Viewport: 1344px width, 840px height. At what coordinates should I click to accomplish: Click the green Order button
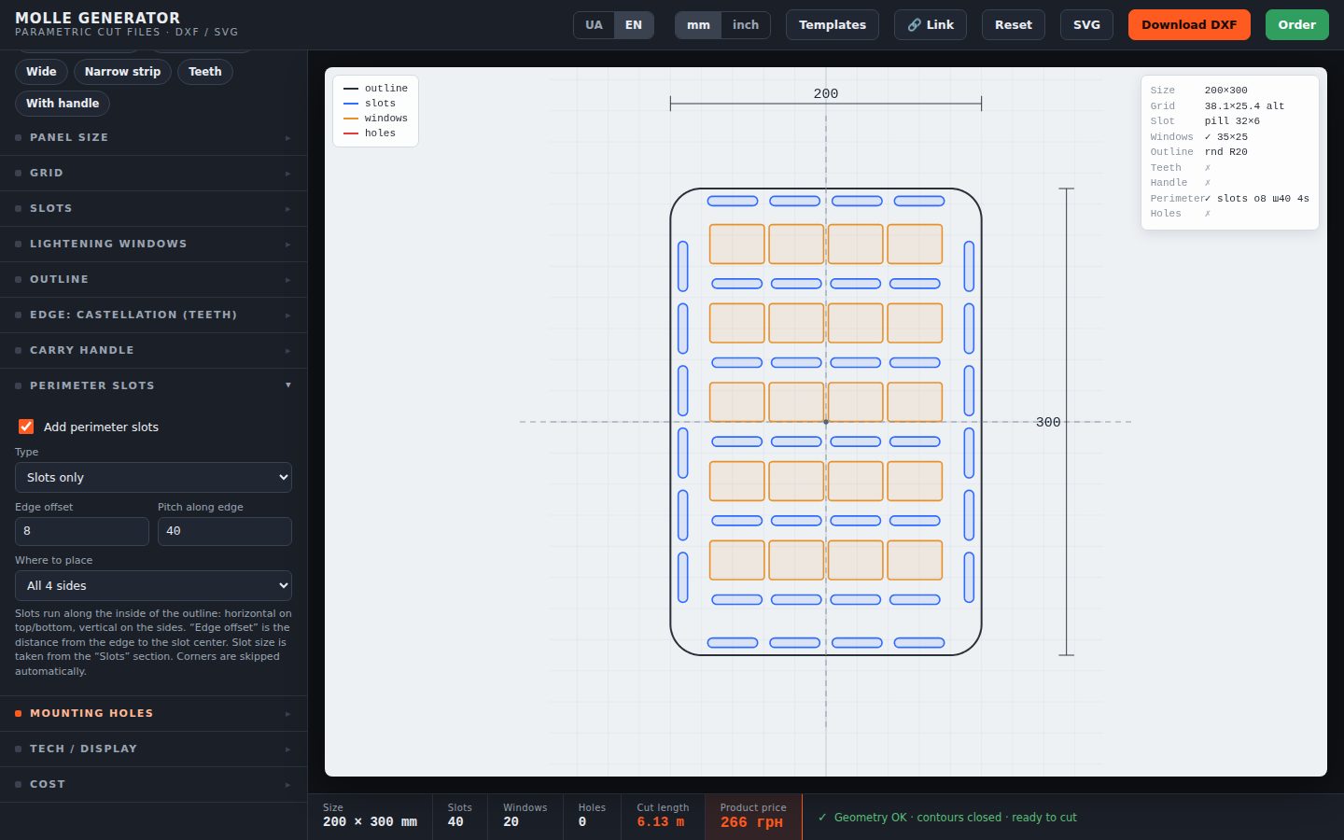coord(1297,25)
